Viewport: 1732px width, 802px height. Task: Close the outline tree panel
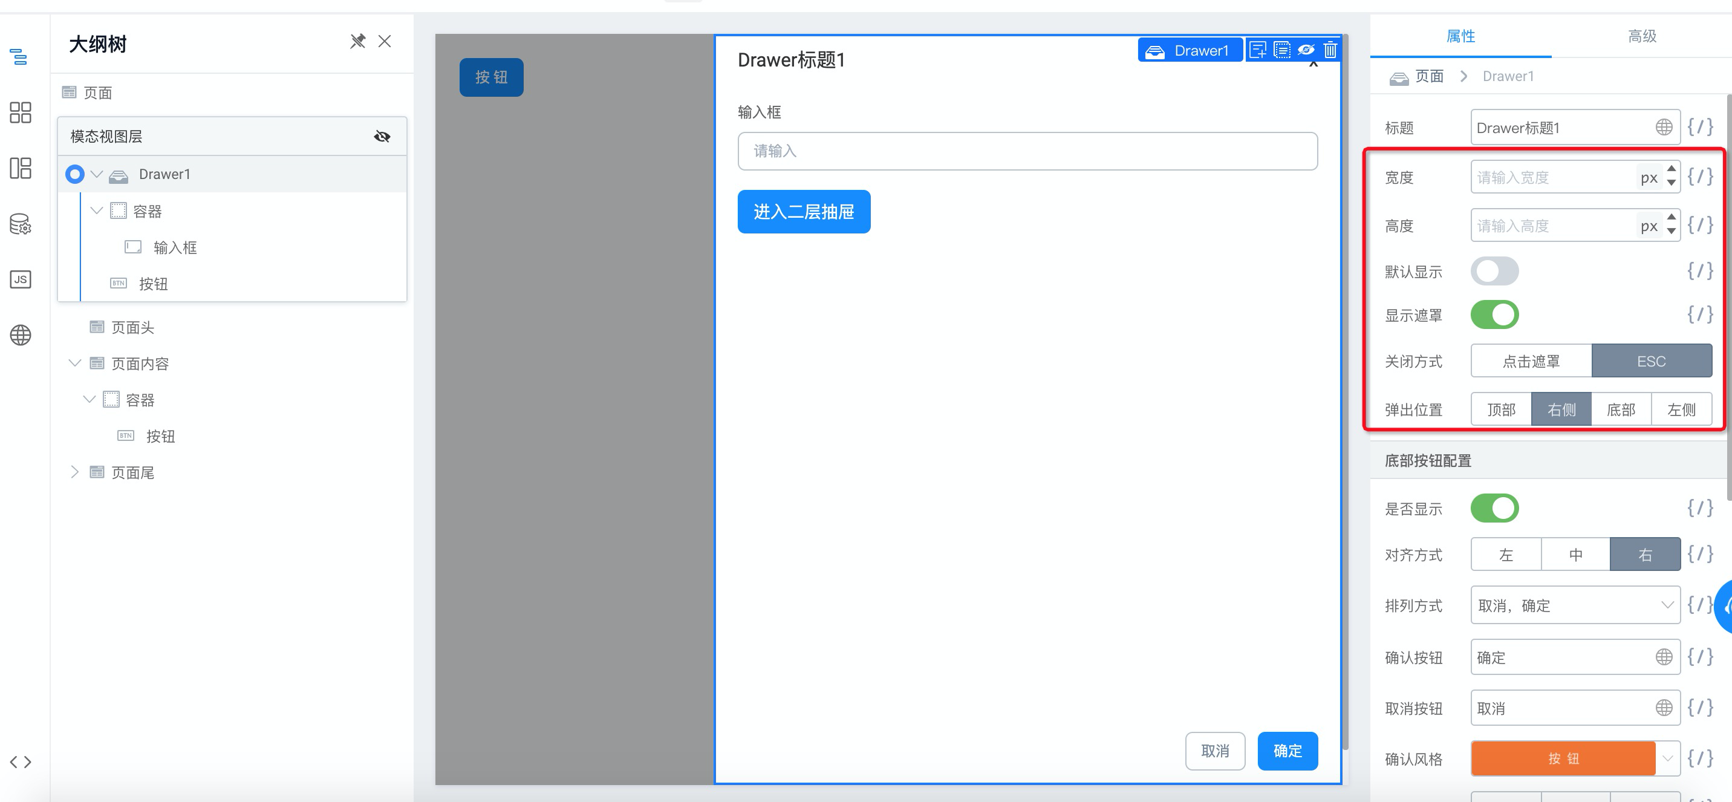[x=385, y=42]
